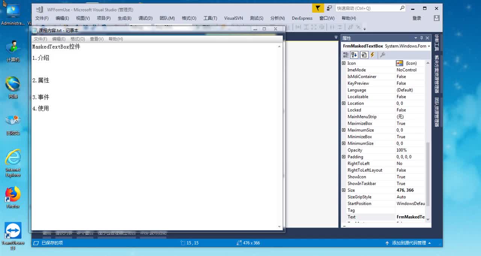Image resolution: width=481 pixels, height=256 pixels.
Task: Open the 属性 panel window position menu
Action: point(416,38)
